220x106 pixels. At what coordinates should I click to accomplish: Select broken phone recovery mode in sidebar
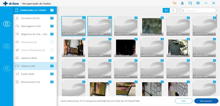tap(7, 69)
